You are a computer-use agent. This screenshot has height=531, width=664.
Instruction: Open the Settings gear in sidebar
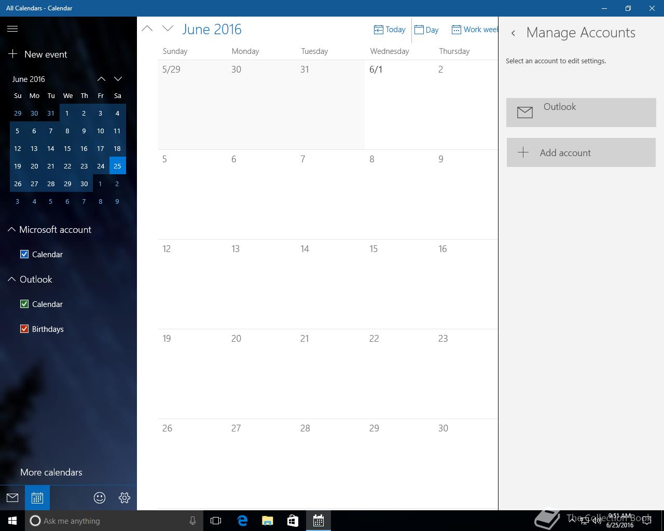[x=125, y=498]
